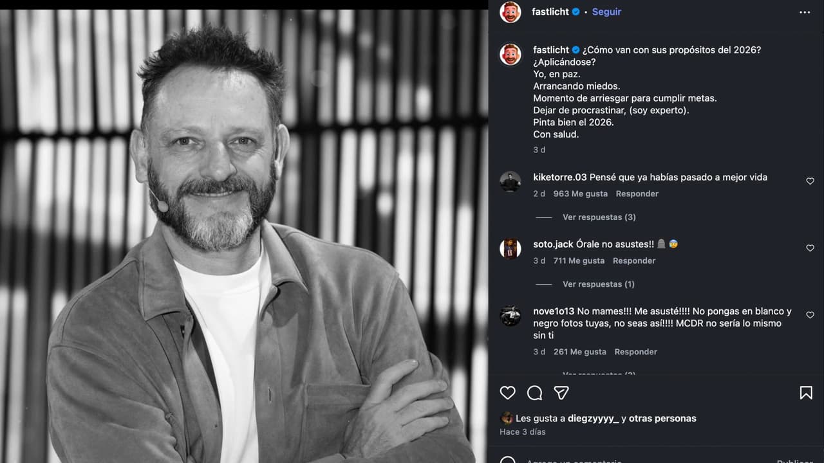Reply to kiketorre.03's comment

pyautogui.click(x=637, y=194)
